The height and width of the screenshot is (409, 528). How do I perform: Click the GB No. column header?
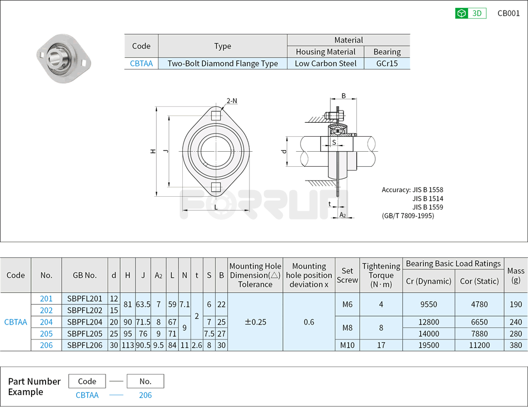(x=84, y=275)
